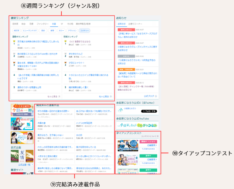This screenshot has height=189, width=234.
Task: Click the silver crown beside きせきのりんご
Action: click(65, 53)
